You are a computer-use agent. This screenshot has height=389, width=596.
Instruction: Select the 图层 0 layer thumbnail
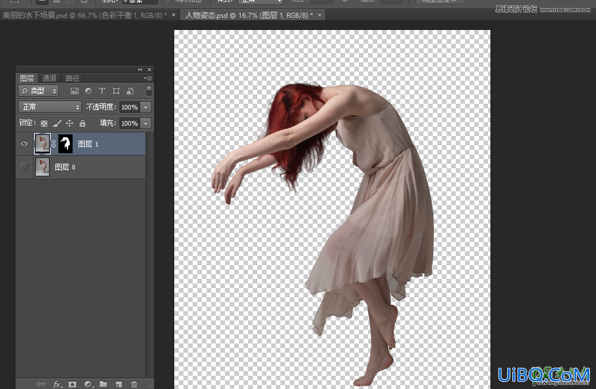click(x=42, y=167)
